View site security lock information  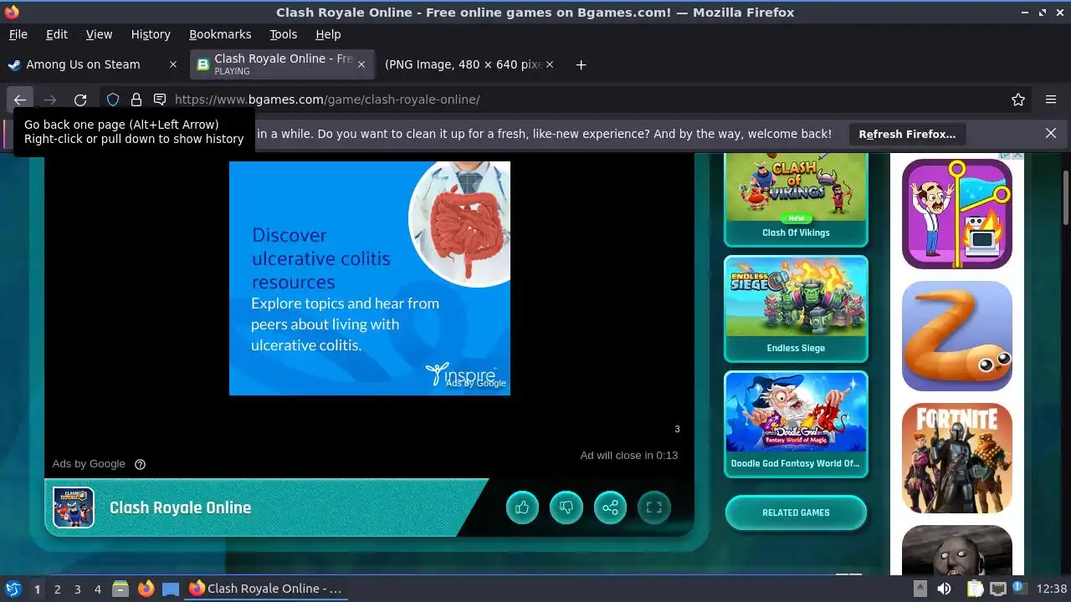point(136,99)
